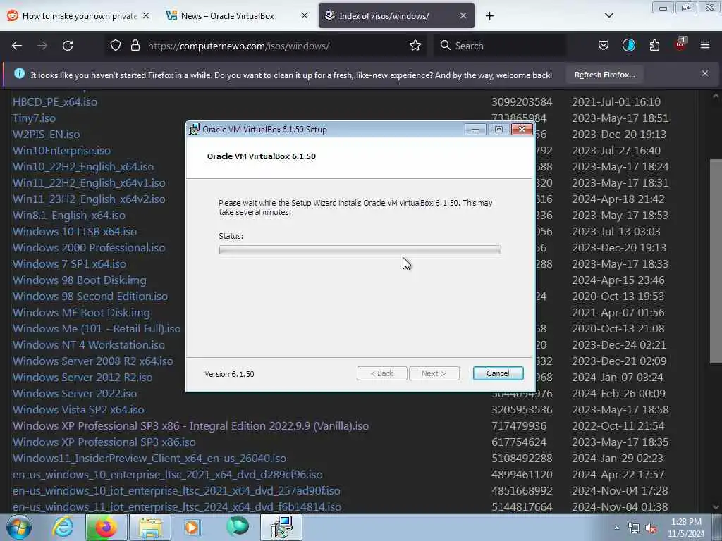Open en-us_windows_10_enterprise_ltsc_2021 iso link
The height and width of the screenshot is (541, 722).
tap(167, 474)
